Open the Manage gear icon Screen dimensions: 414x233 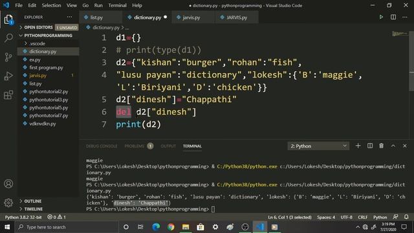point(8,203)
